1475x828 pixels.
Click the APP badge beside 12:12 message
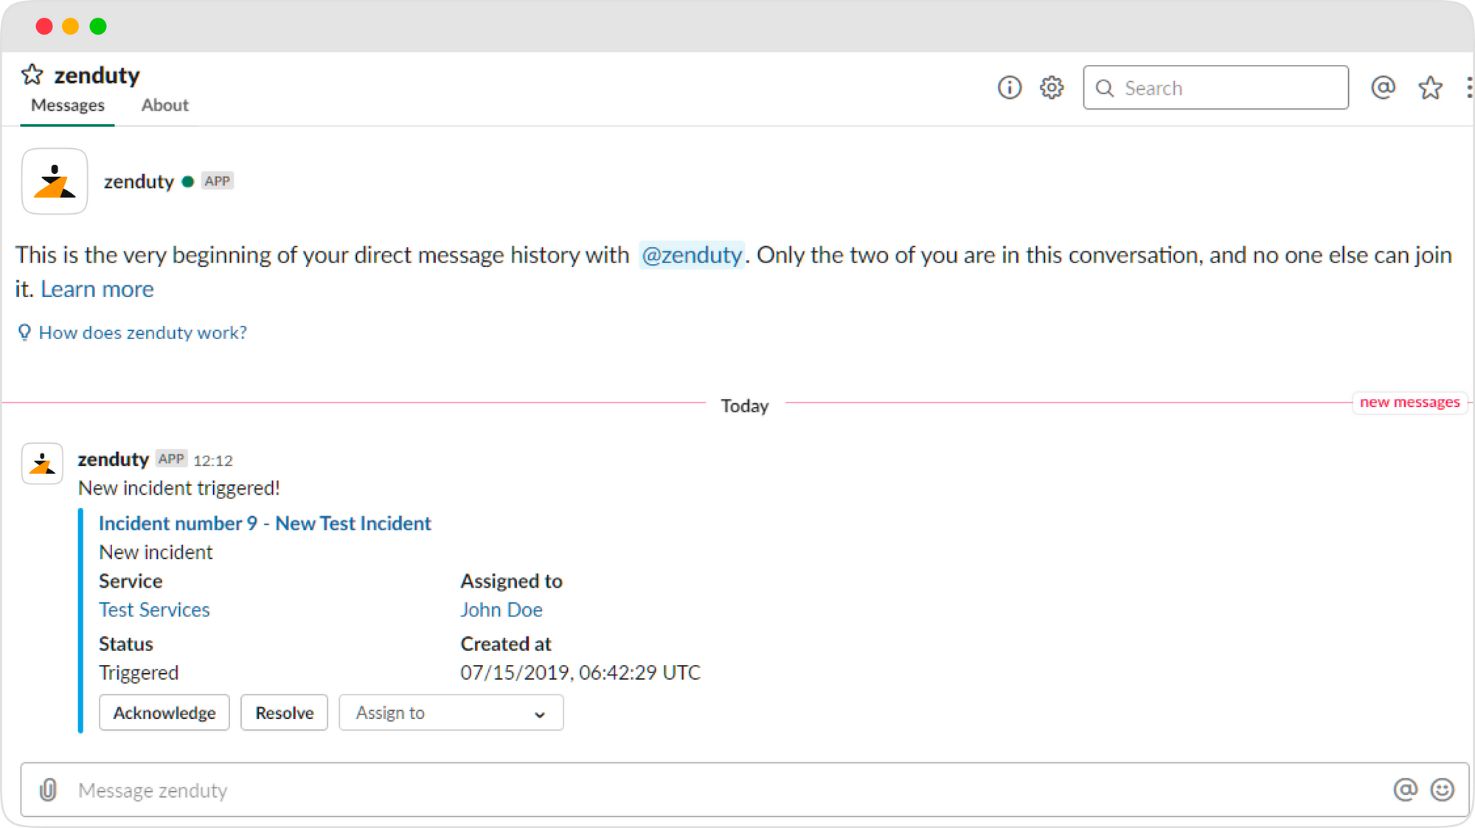click(171, 459)
